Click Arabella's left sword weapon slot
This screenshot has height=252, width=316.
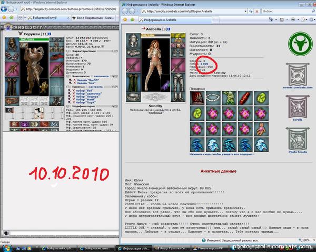coord(133,65)
